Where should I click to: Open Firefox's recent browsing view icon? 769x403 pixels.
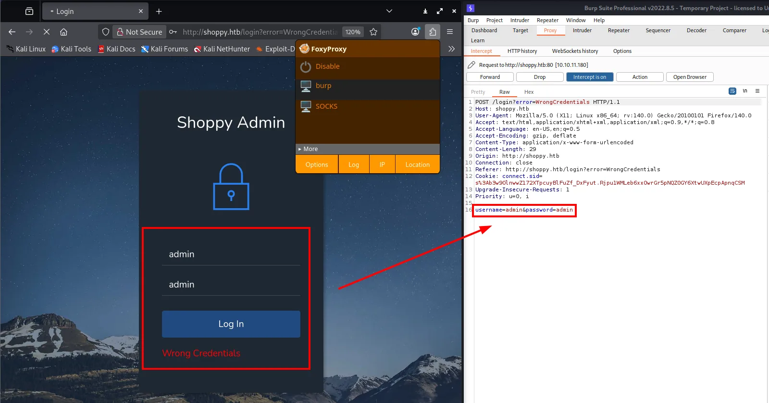29,11
